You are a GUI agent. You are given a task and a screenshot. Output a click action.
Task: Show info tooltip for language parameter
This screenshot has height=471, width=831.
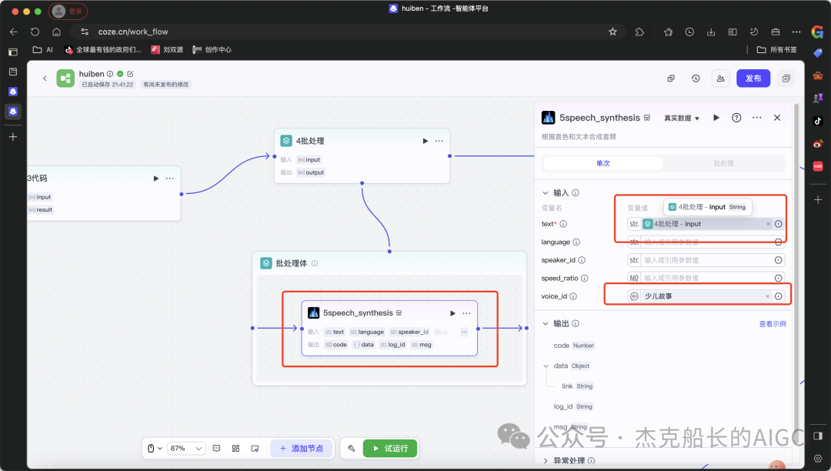(576, 242)
